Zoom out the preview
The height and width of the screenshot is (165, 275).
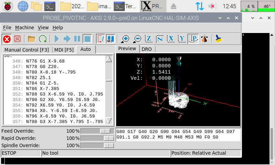point(137,39)
